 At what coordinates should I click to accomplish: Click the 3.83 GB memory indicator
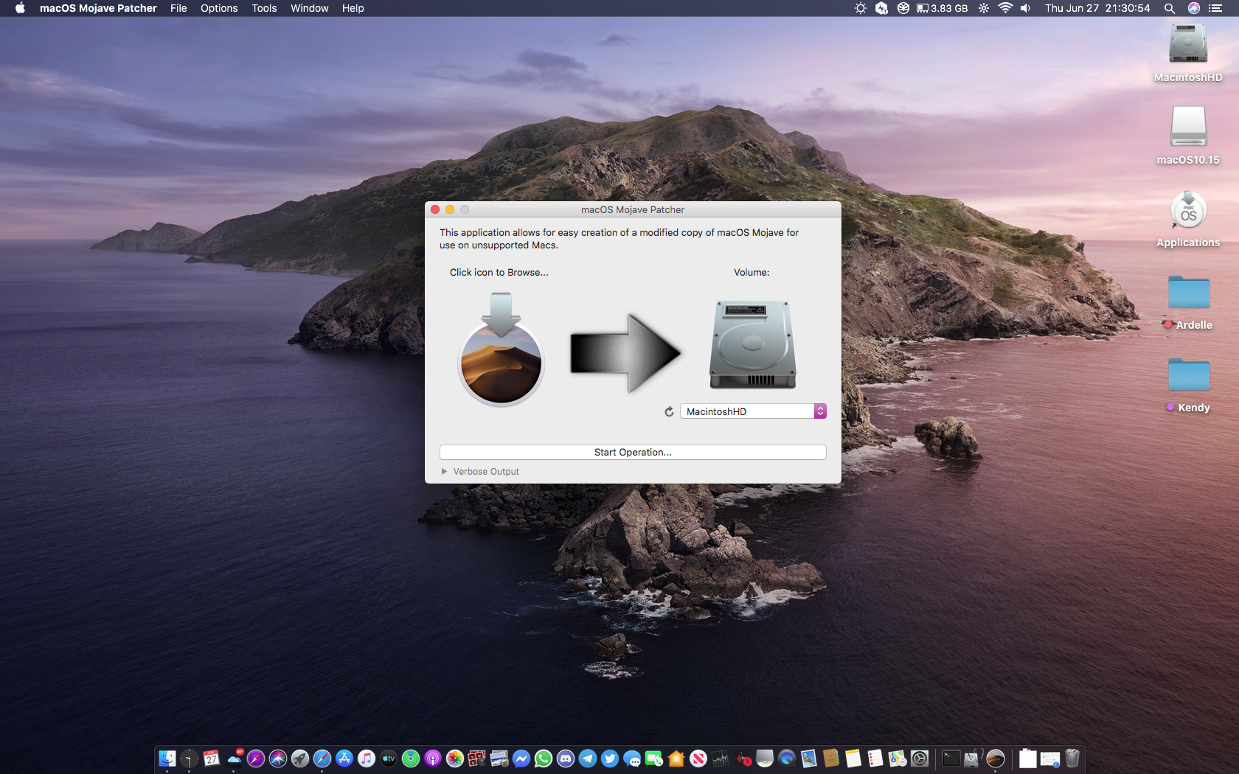point(942,8)
